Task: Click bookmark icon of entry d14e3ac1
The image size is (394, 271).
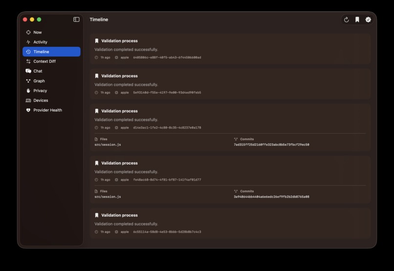Action: click(x=96, y=111)
